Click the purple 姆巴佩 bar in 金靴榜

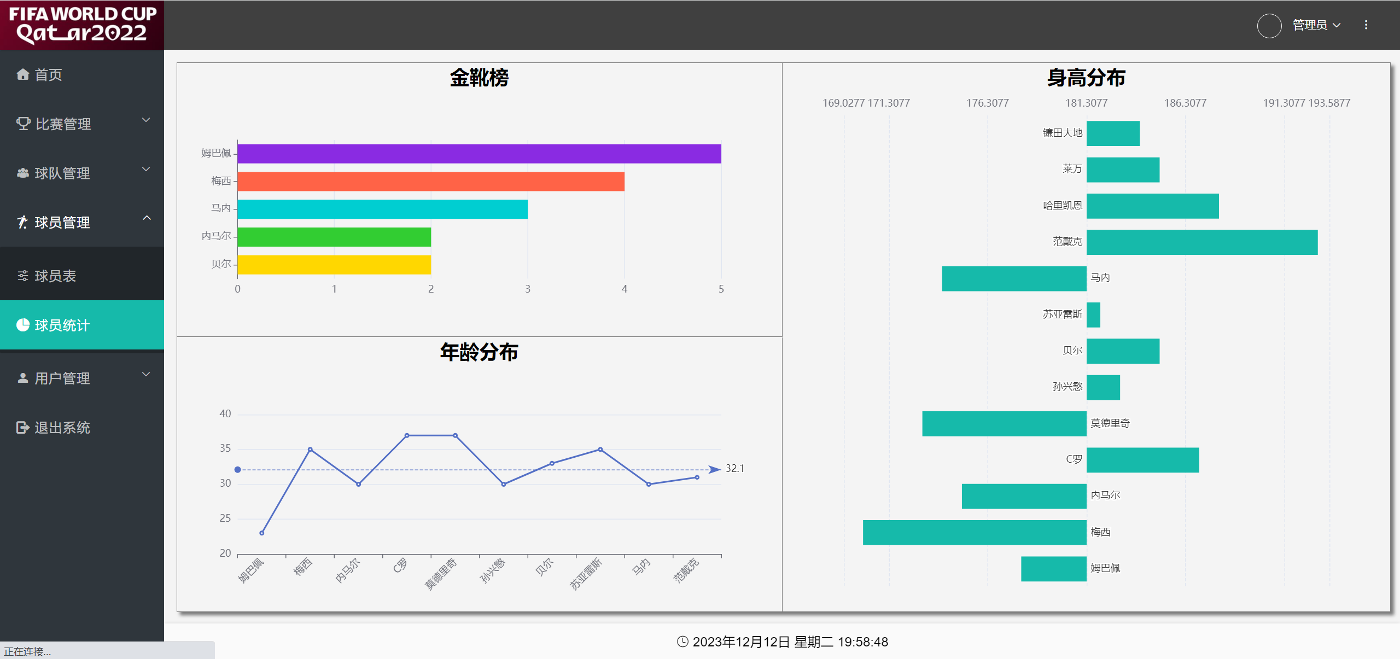(479, 154)
